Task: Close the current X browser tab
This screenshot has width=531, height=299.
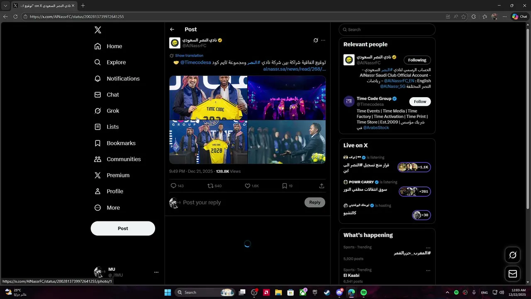Action: [73, 6]
